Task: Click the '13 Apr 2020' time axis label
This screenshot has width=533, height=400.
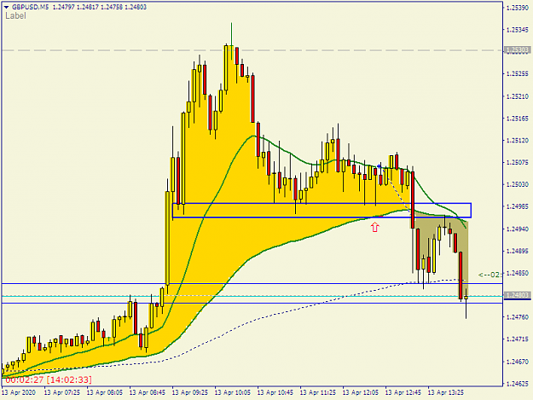Action: coord(19,392)
